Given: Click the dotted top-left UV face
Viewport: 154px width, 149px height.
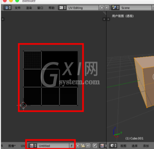Looking at the screenshot, I should point(33,60).
